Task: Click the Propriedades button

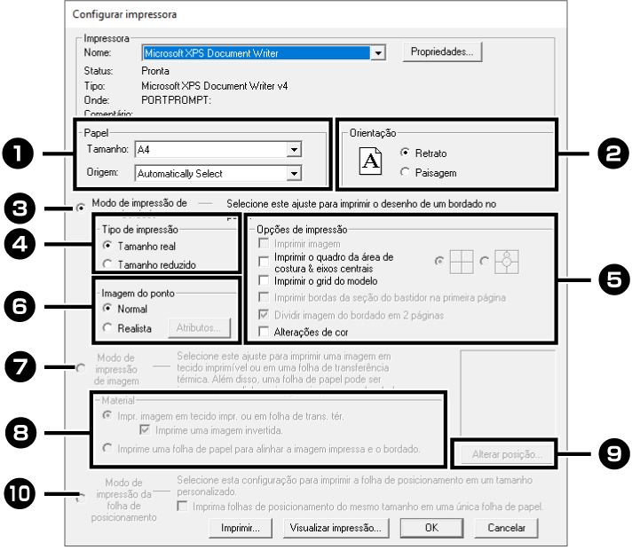Action: click(x=441, y=52)
